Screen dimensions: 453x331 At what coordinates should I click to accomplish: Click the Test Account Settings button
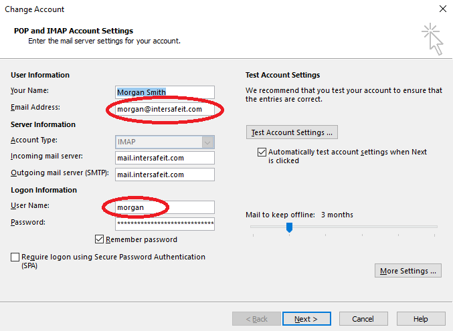coord(292,132)
